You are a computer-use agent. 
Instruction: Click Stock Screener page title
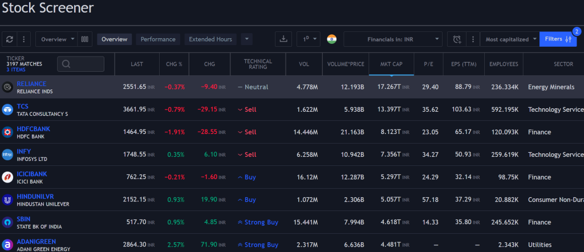[x=48, y=7]
